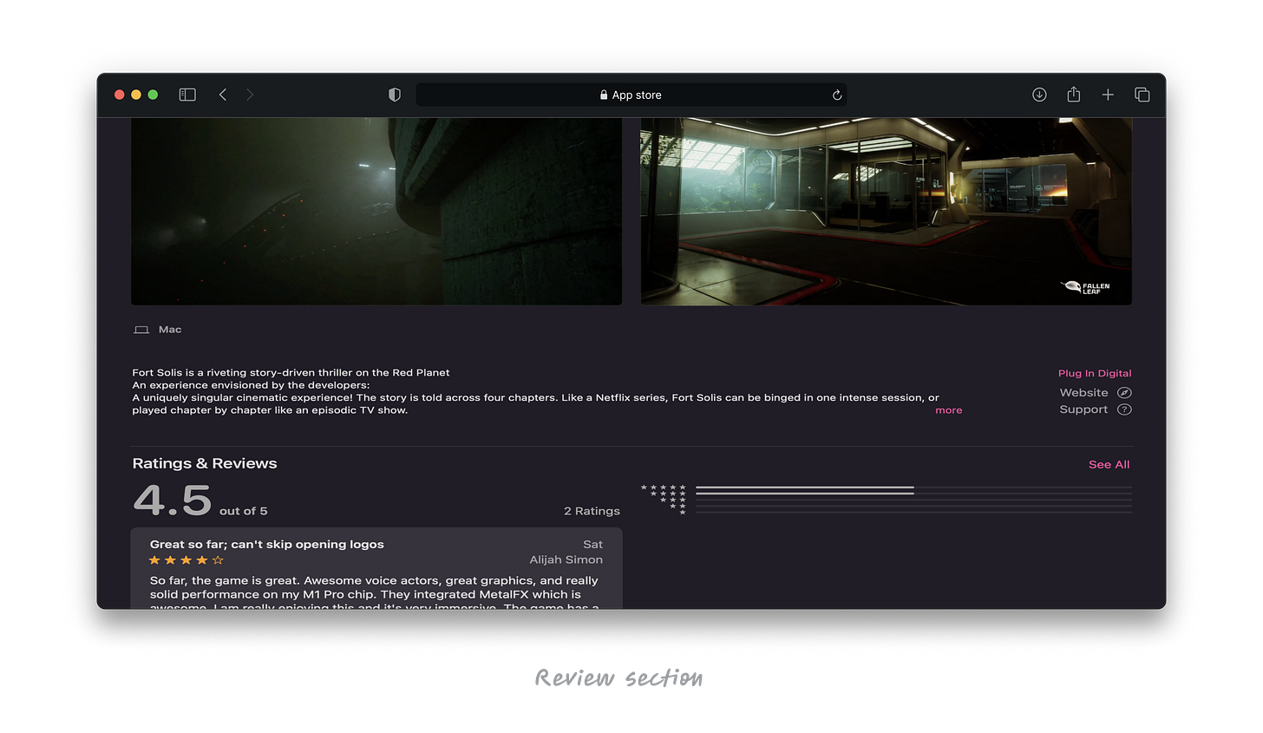Image resolution: width=1263 pixels, height=733 pixels.
Task: Click the question mark icon beside Support
Action: coord(1124,409)
